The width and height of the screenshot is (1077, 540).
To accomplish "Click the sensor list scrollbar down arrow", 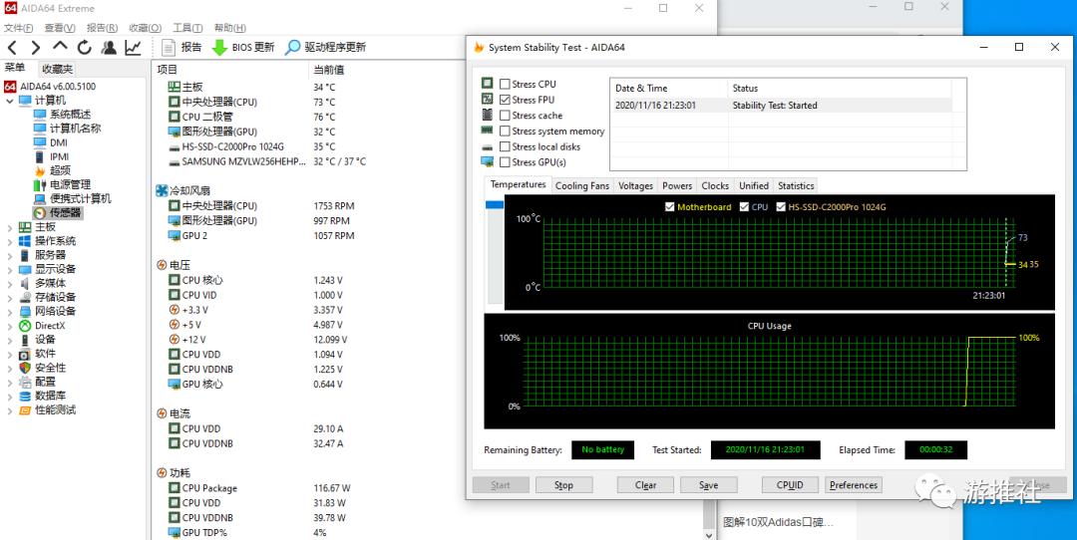I will (x=710, y=534).
